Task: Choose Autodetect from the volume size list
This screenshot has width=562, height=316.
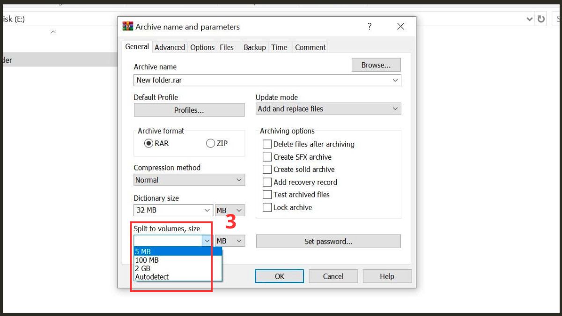Action: [178, 277]
